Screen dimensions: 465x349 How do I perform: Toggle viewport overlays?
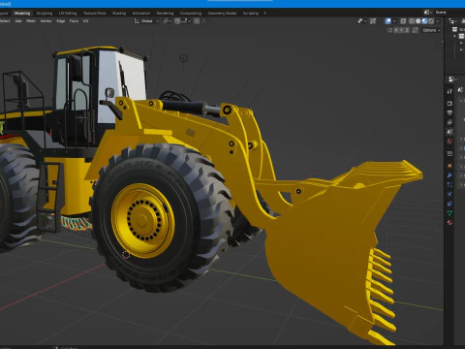[x=388, y=21]
